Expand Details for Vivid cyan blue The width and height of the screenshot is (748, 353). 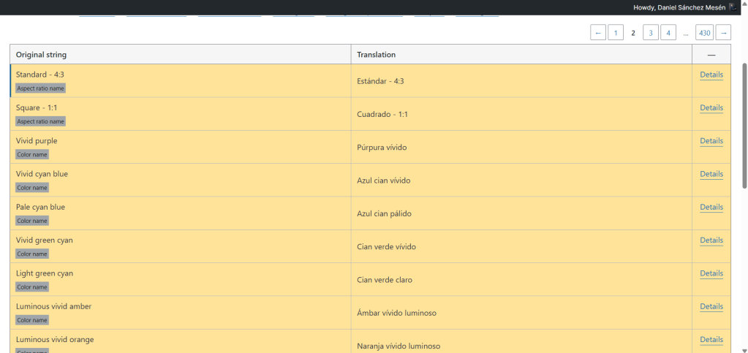[711, 174]
